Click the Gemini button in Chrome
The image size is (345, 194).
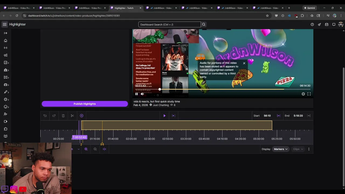click(x=309, y=8)
